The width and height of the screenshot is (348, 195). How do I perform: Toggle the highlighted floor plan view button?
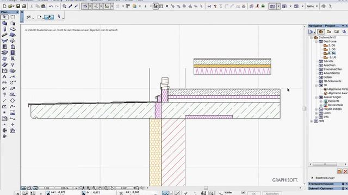coord(272,6)
